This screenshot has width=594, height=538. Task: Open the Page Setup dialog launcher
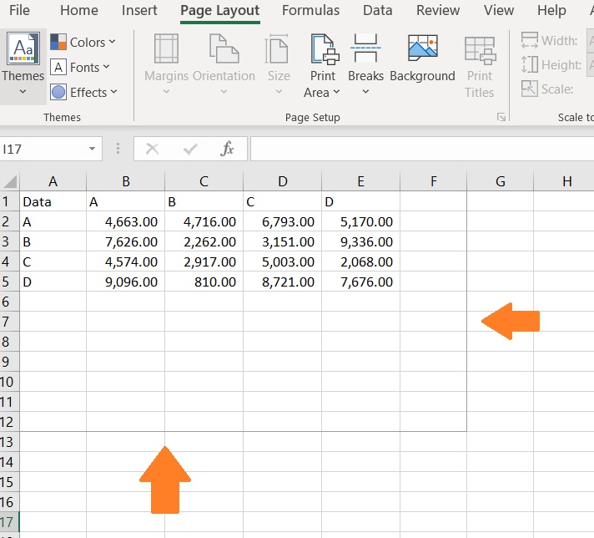501,117
